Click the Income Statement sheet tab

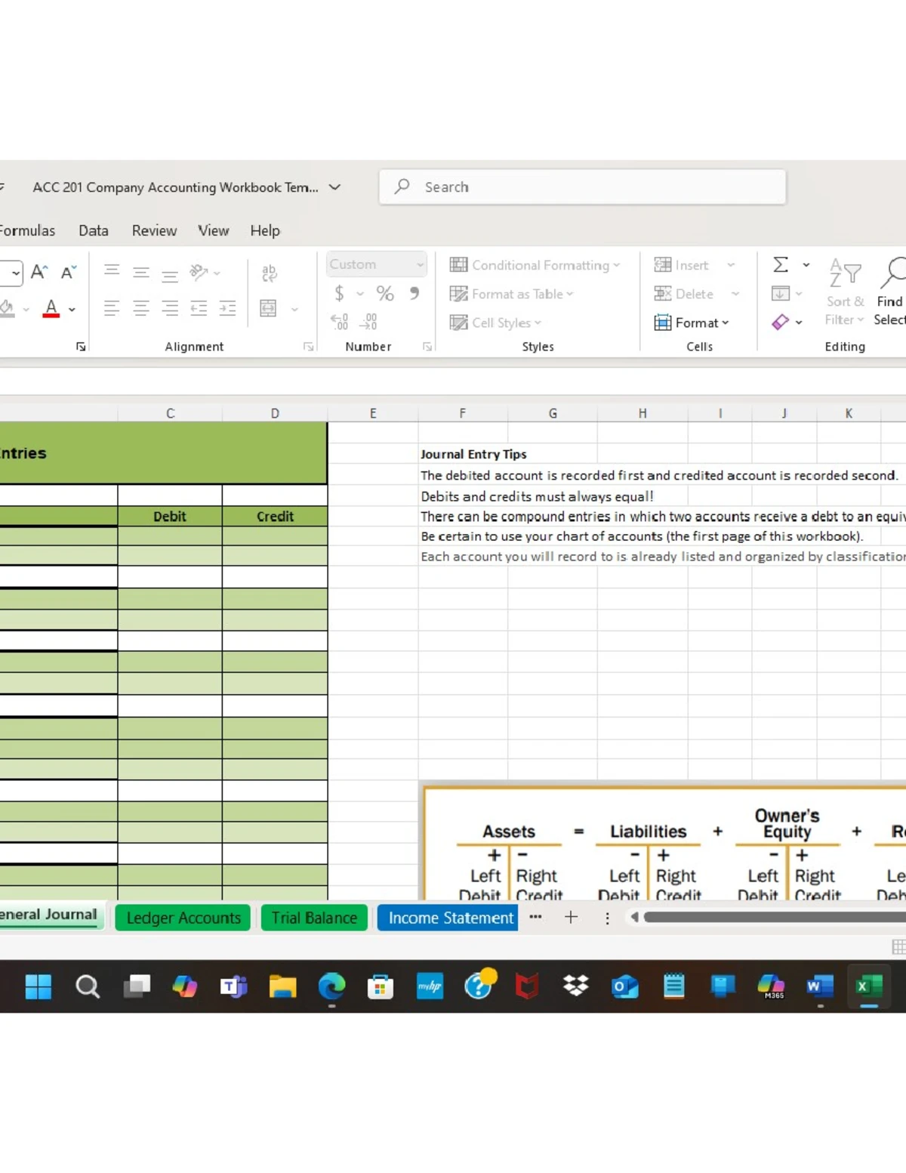tap(450, 918)
